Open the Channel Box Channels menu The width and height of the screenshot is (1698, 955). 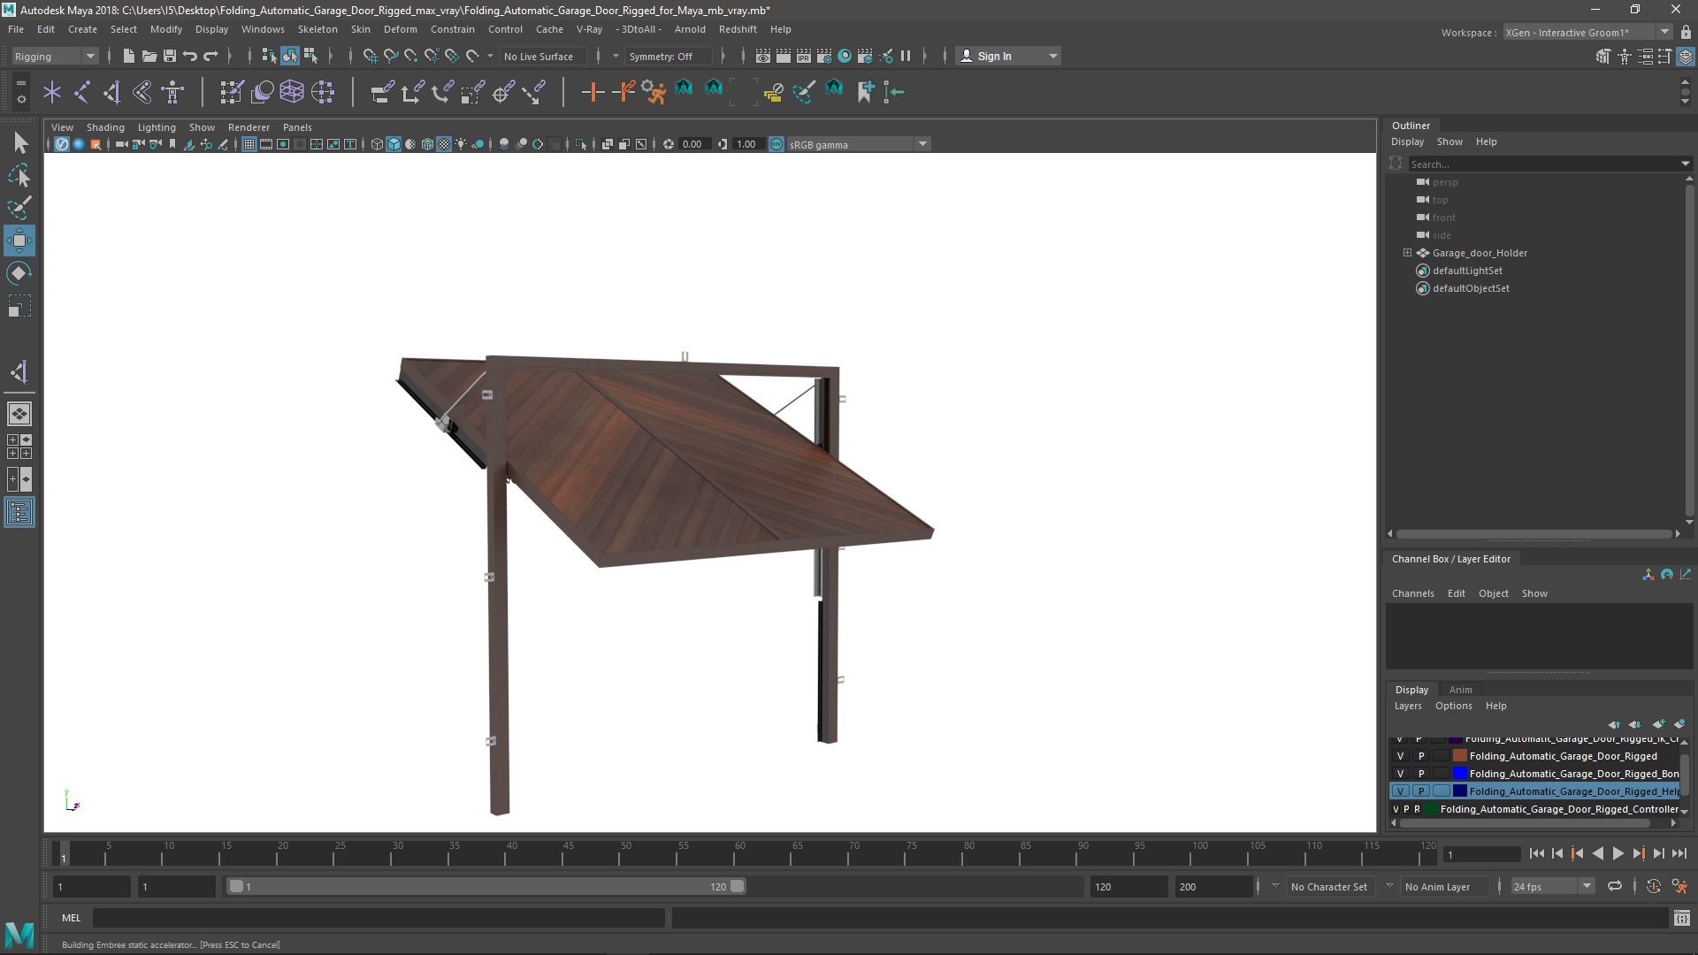pyautogui.click(x=1412, y=593)
